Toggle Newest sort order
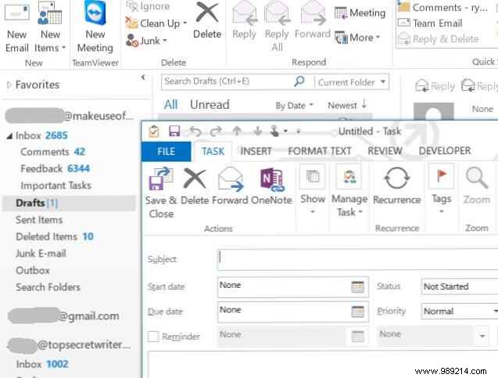 tap(347, 105)
